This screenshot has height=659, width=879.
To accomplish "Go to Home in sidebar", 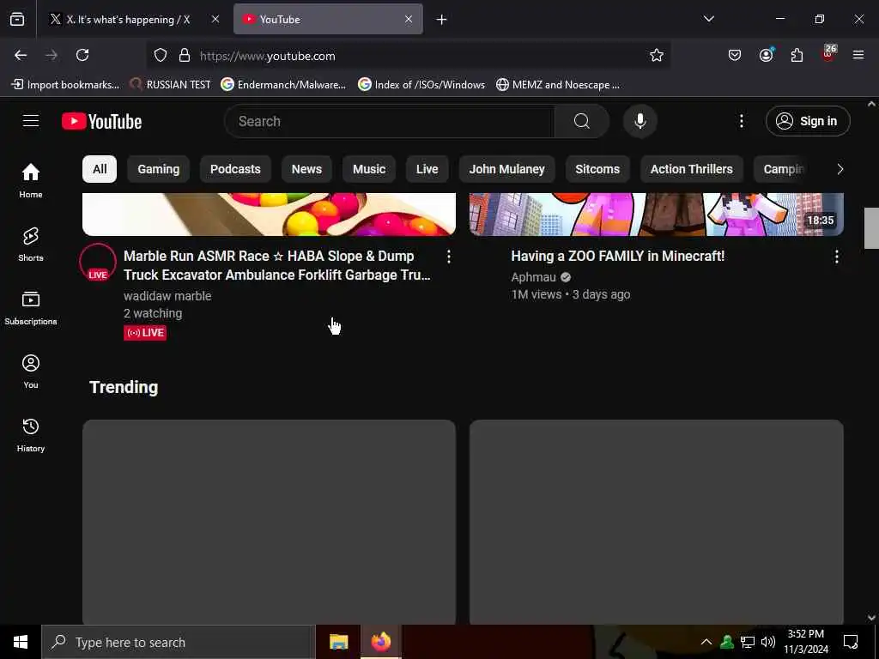I will (31, 180).
